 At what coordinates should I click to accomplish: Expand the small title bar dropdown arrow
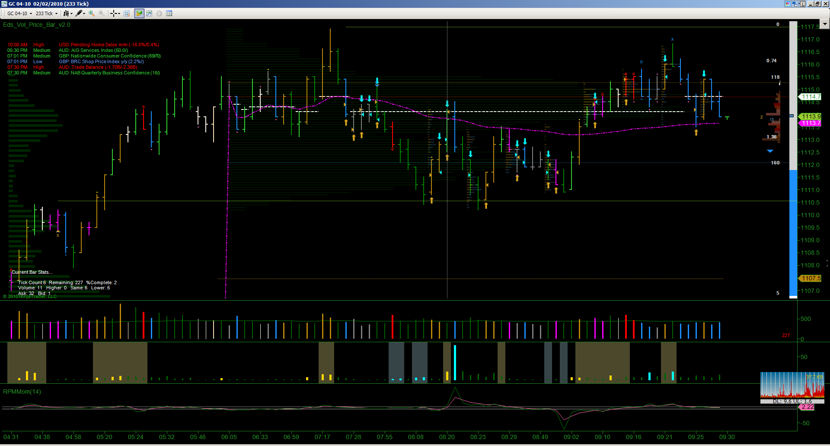click(x=799, y=4)
